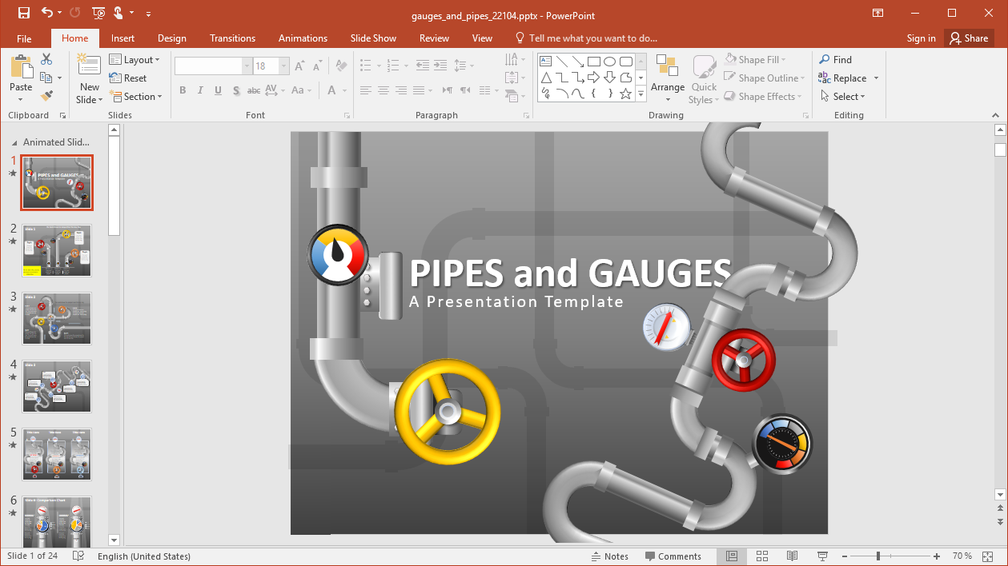Click the Share button

[x=968, y=38]
